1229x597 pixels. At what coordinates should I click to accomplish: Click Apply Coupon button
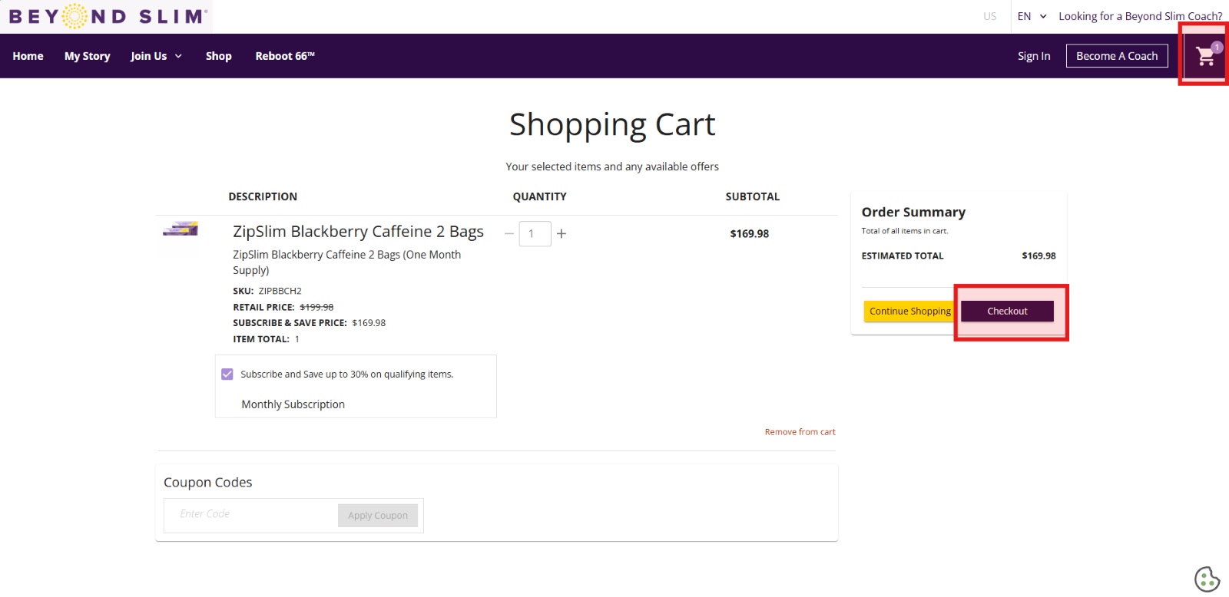(x=378, y=516)
